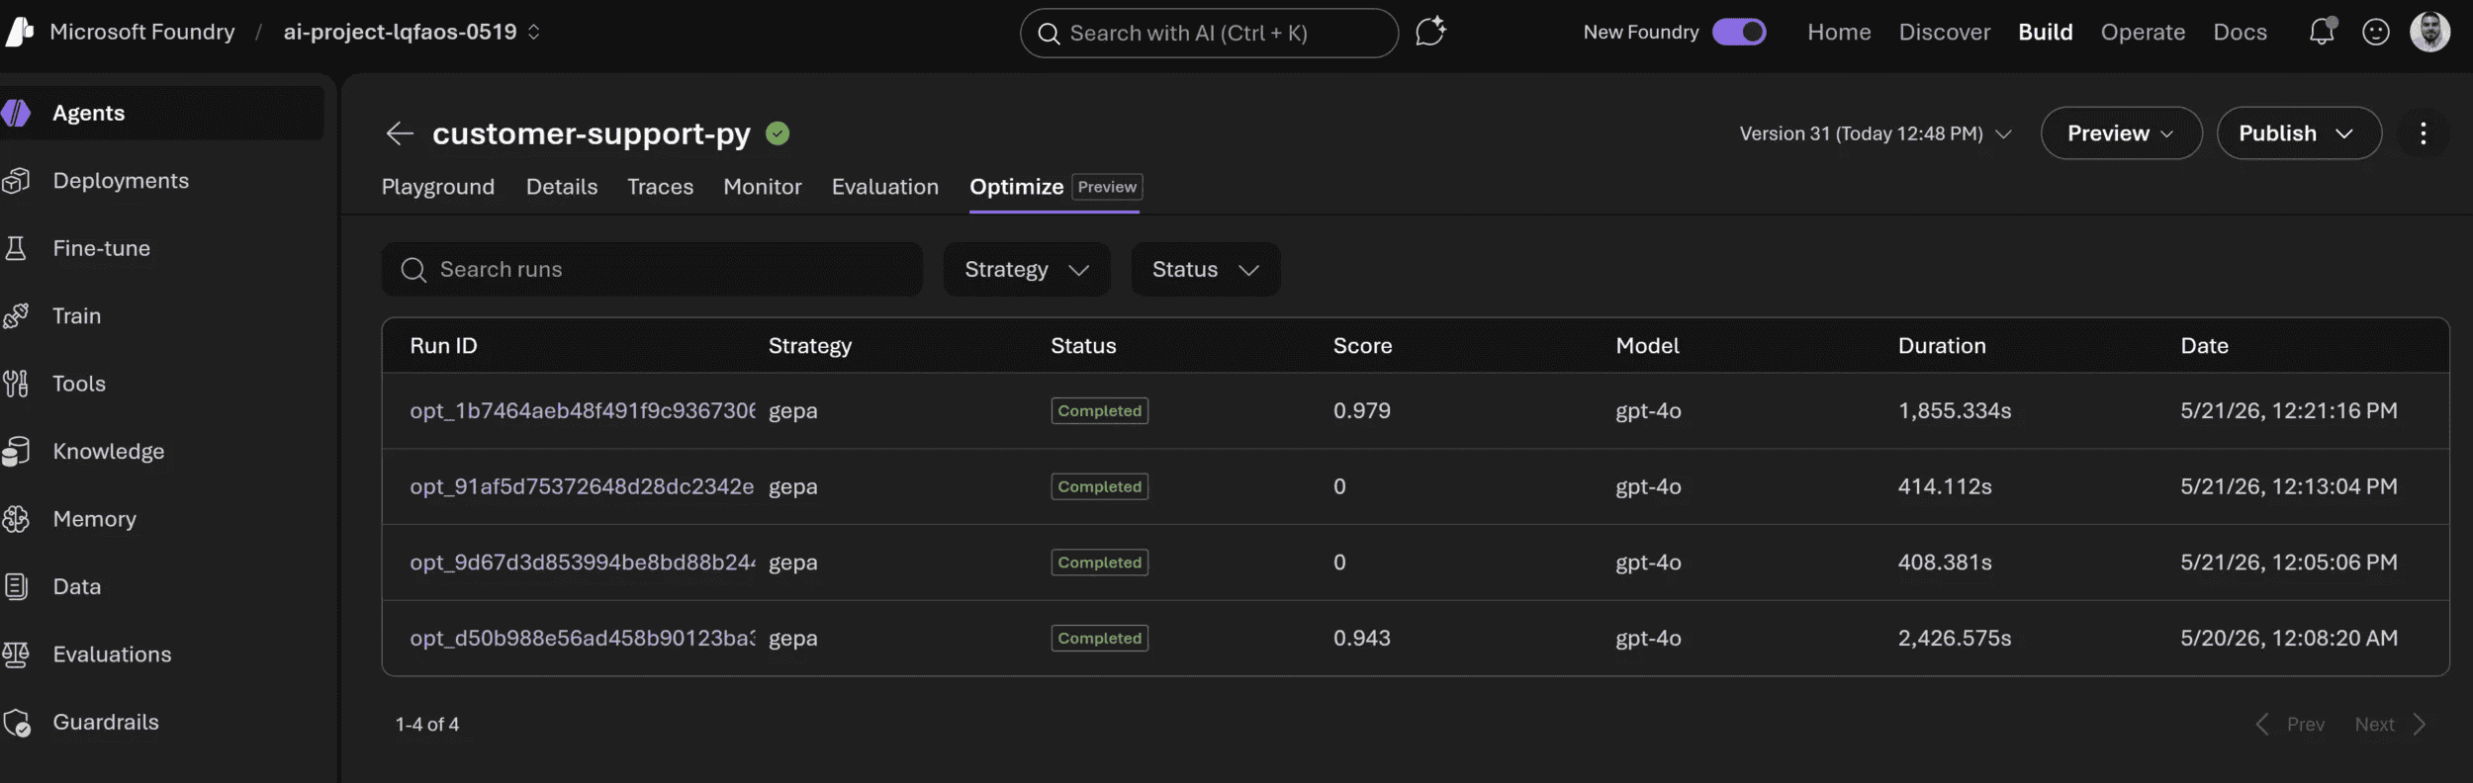Click the Status column header
The image size is (2473, 783).
[1083, 346]
